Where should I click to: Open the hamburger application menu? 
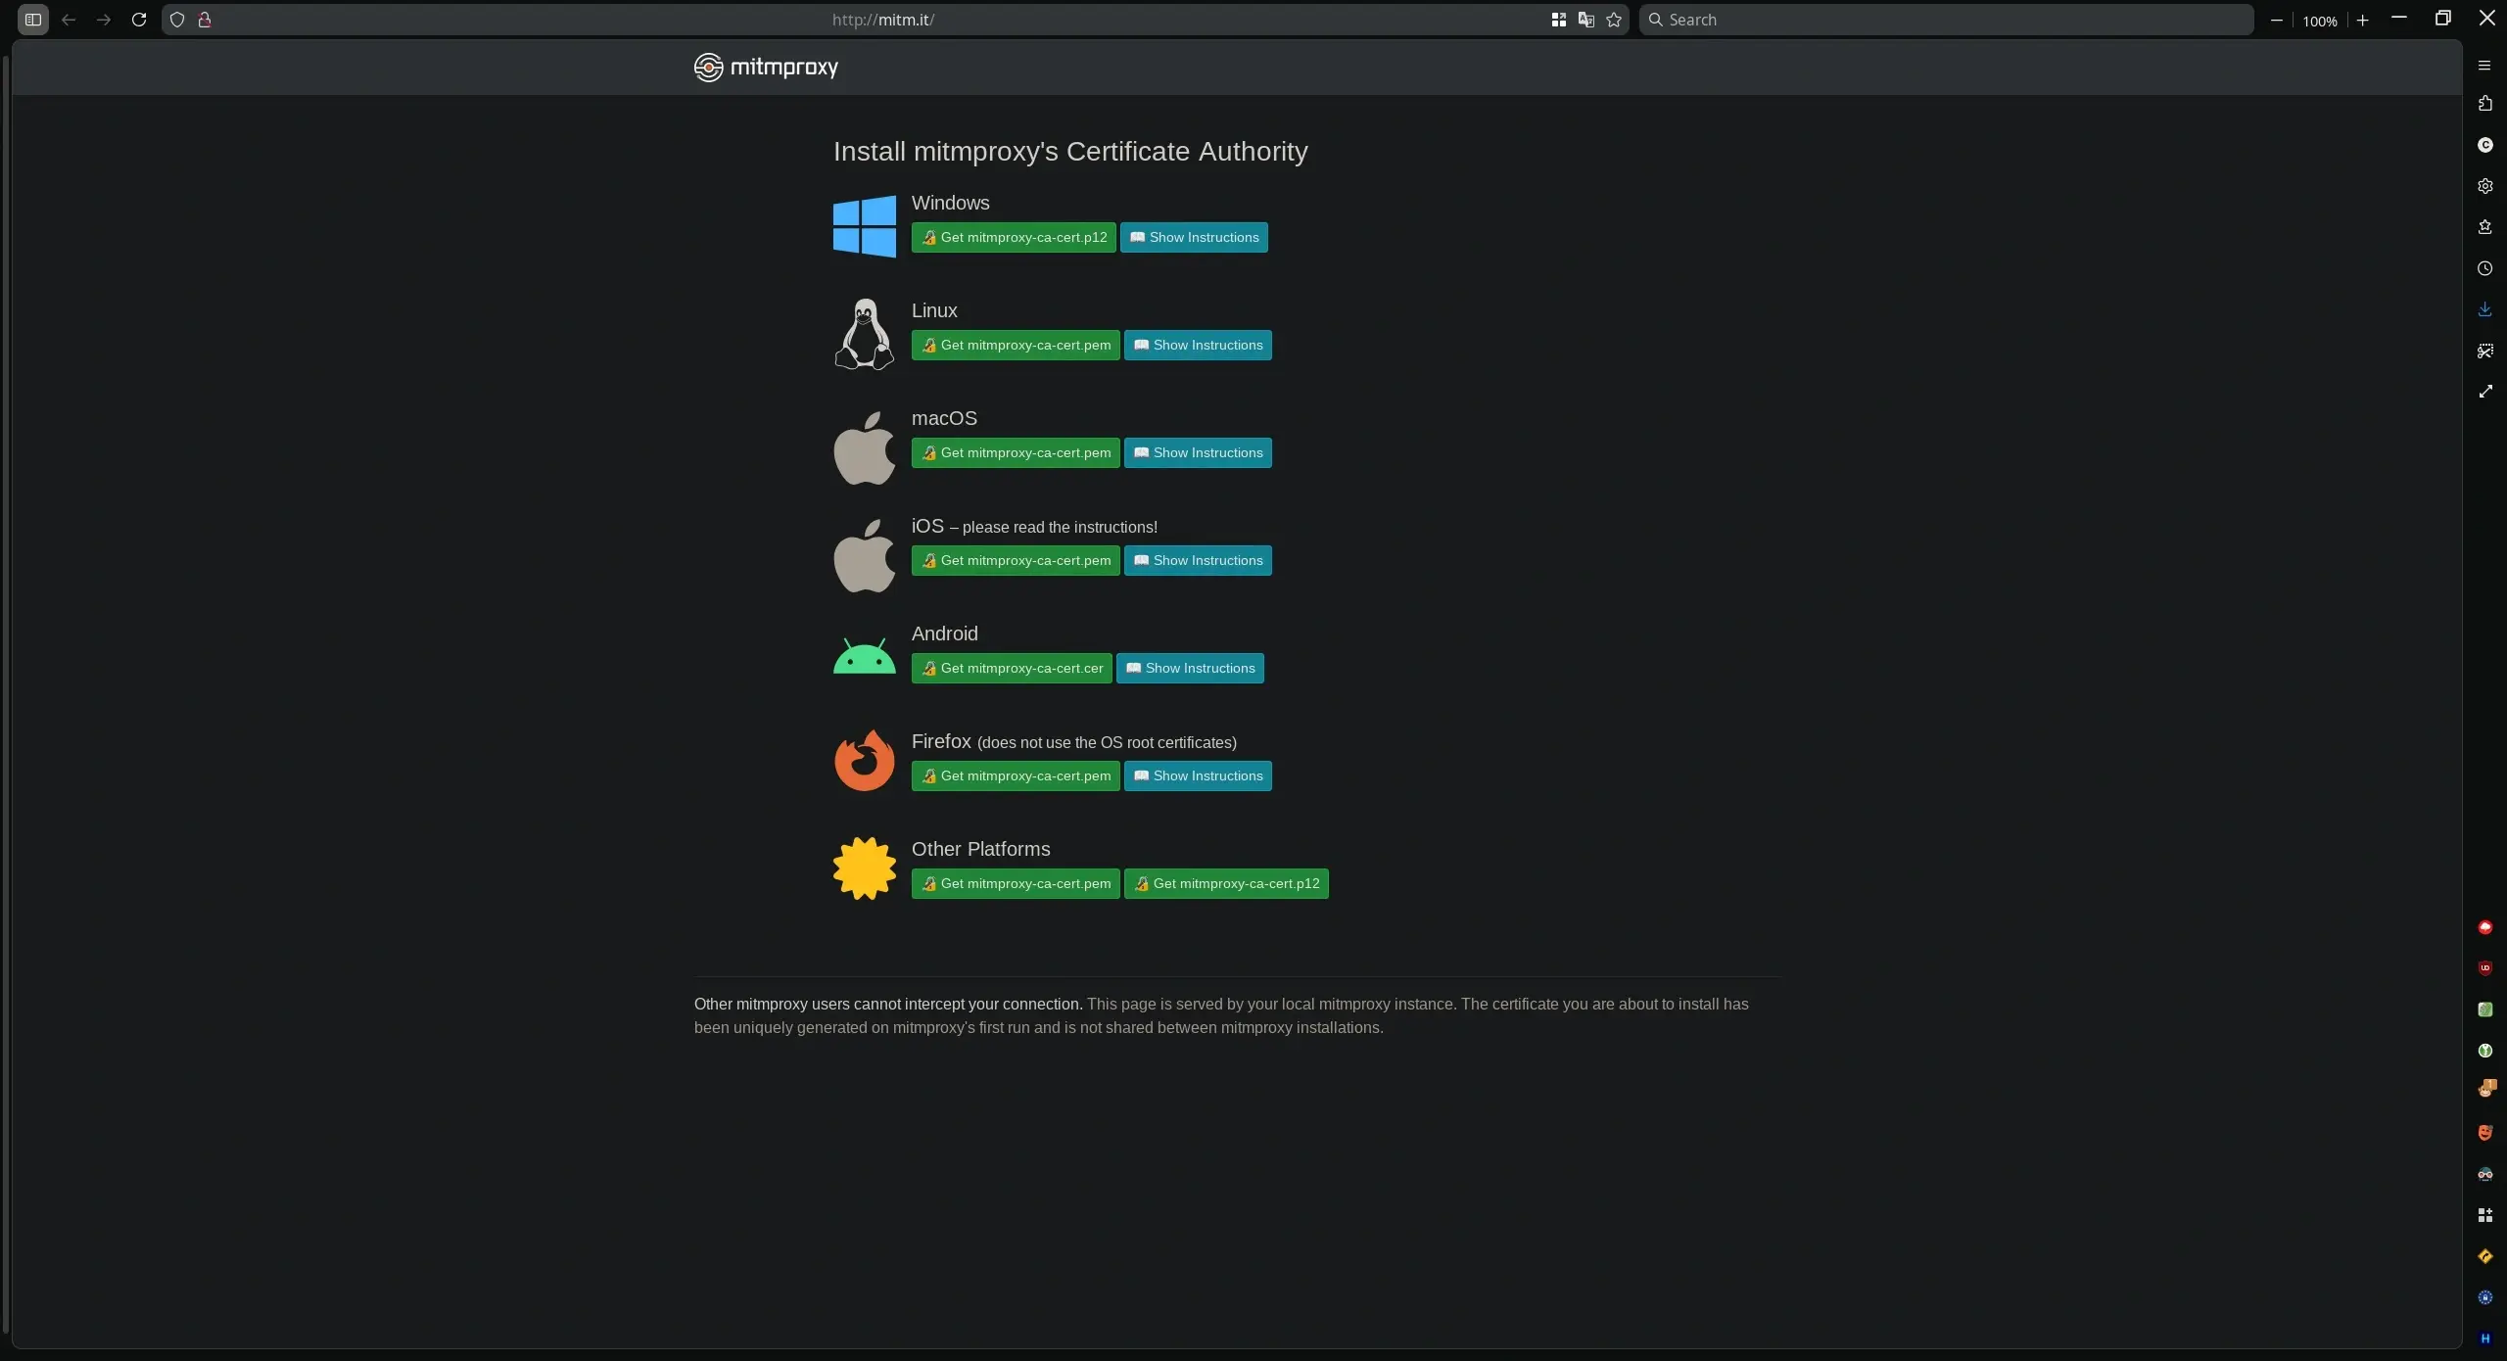[x=2484, y=66]
